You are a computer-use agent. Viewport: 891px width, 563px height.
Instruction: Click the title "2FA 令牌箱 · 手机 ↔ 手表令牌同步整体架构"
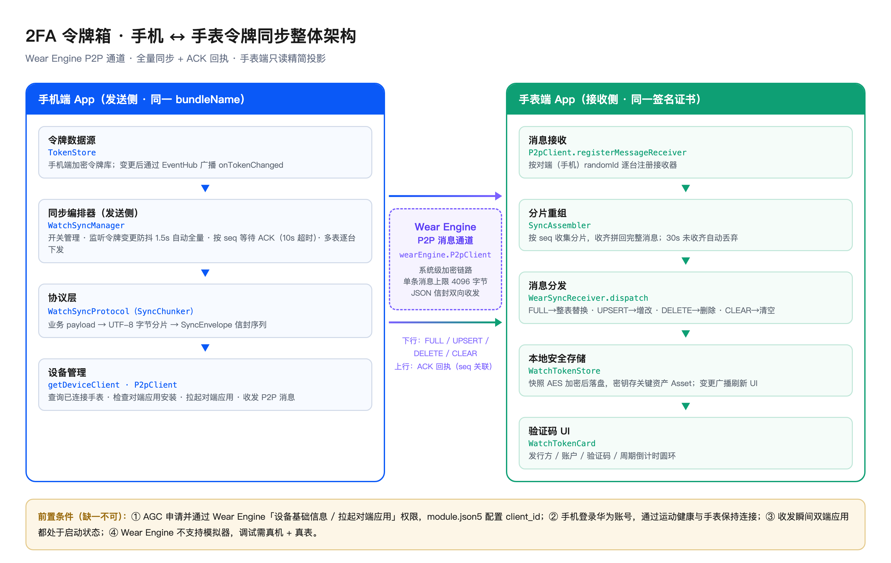click(191, 36)
